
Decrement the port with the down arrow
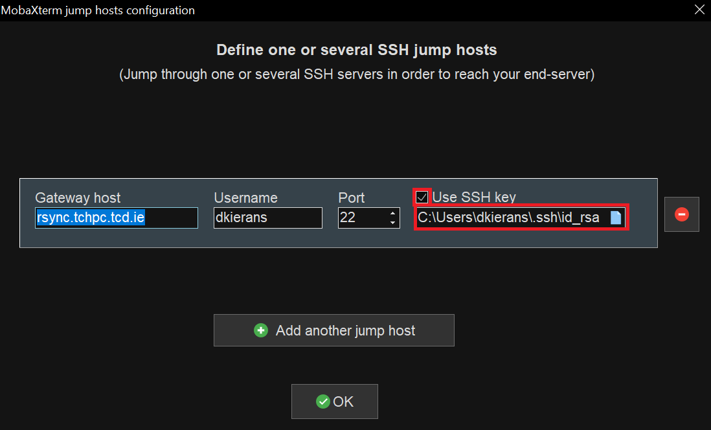392,221
